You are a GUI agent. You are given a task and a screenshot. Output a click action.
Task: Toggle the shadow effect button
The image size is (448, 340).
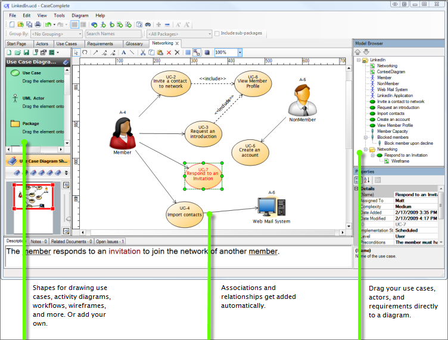207,52
